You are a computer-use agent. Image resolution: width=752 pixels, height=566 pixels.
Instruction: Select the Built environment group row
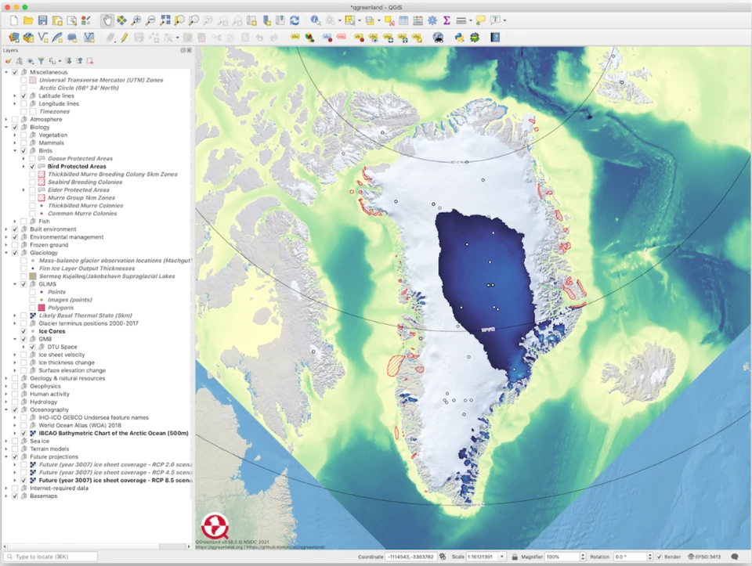[x=53, y=229]
